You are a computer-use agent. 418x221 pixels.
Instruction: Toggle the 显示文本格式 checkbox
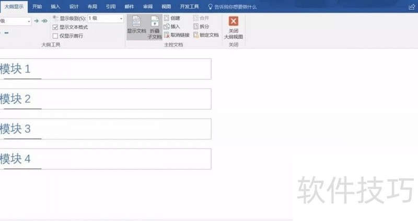click(x=55, y=27)
